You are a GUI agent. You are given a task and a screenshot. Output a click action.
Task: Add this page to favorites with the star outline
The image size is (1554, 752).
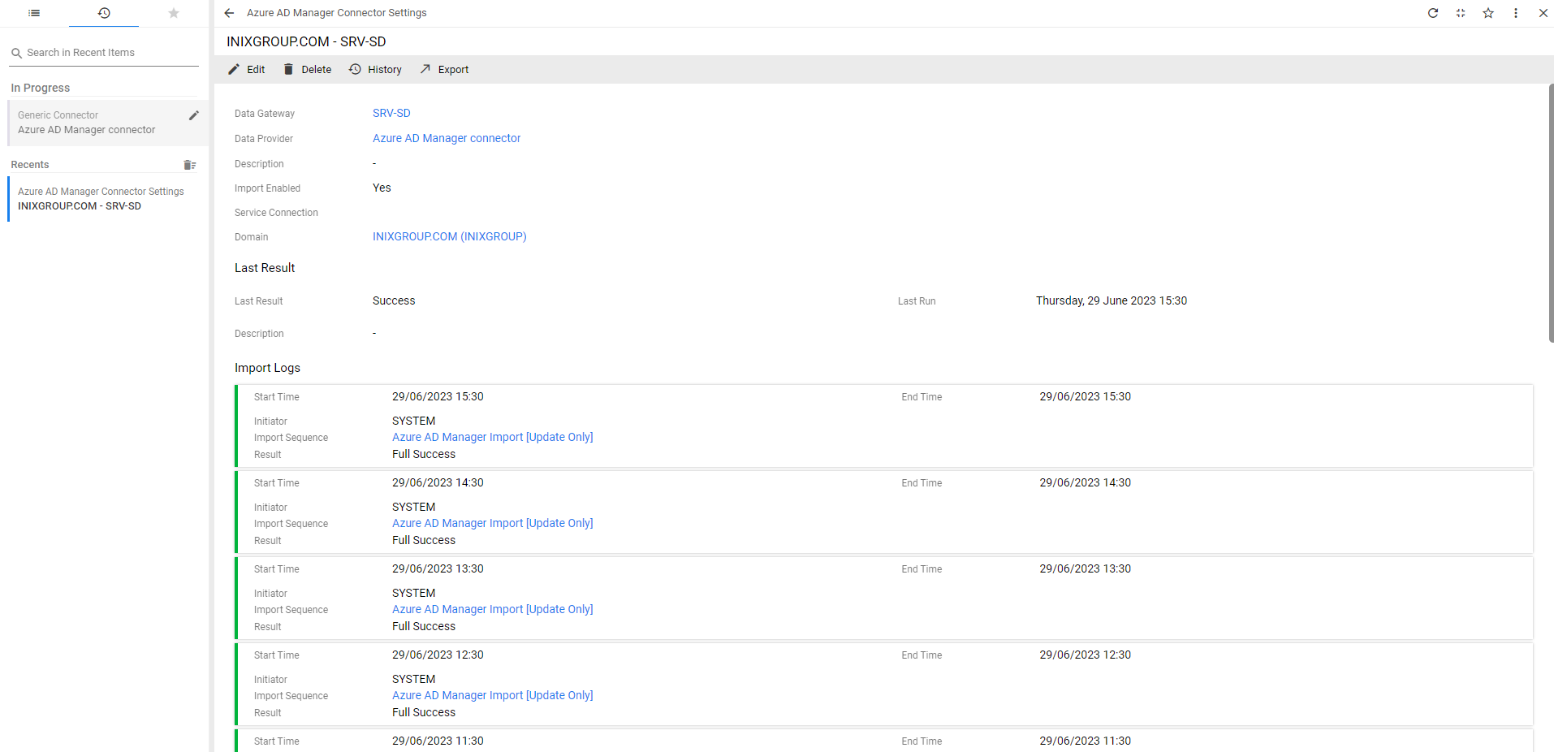(x=1488, y=13)
